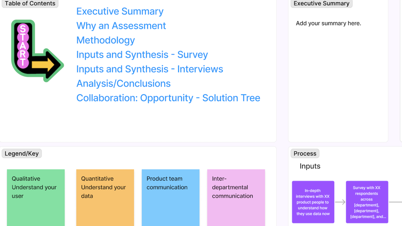Open the Why an Assessment link

(x=121, y=25)
